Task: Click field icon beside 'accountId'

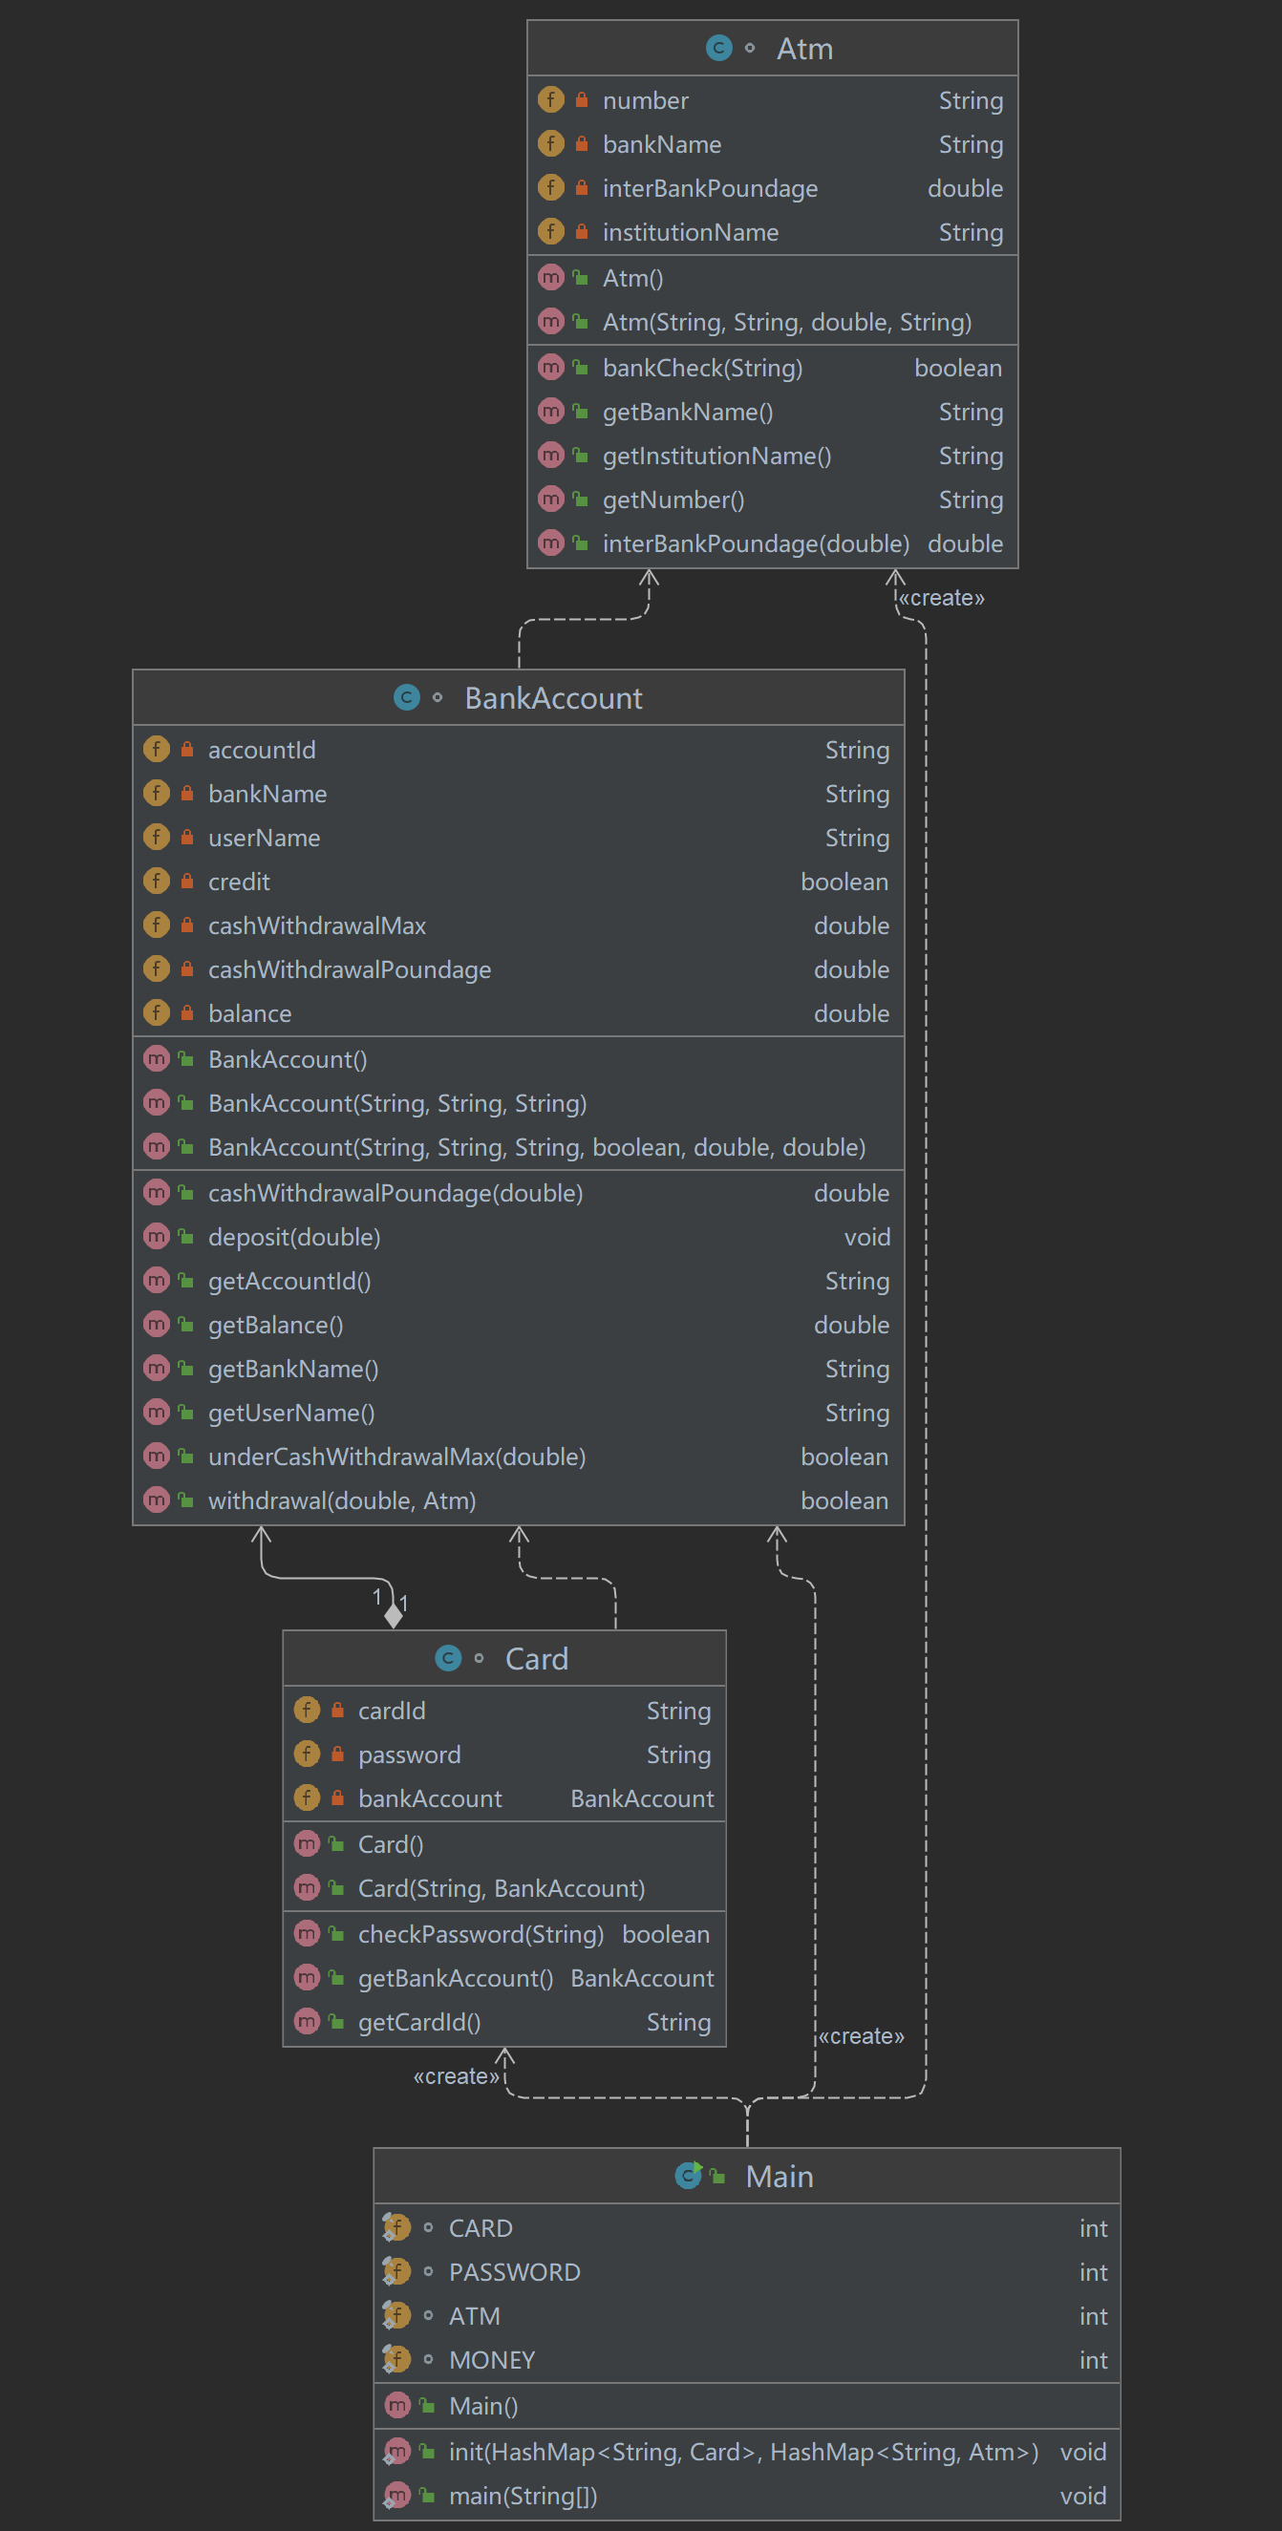Action: (157, 750)
